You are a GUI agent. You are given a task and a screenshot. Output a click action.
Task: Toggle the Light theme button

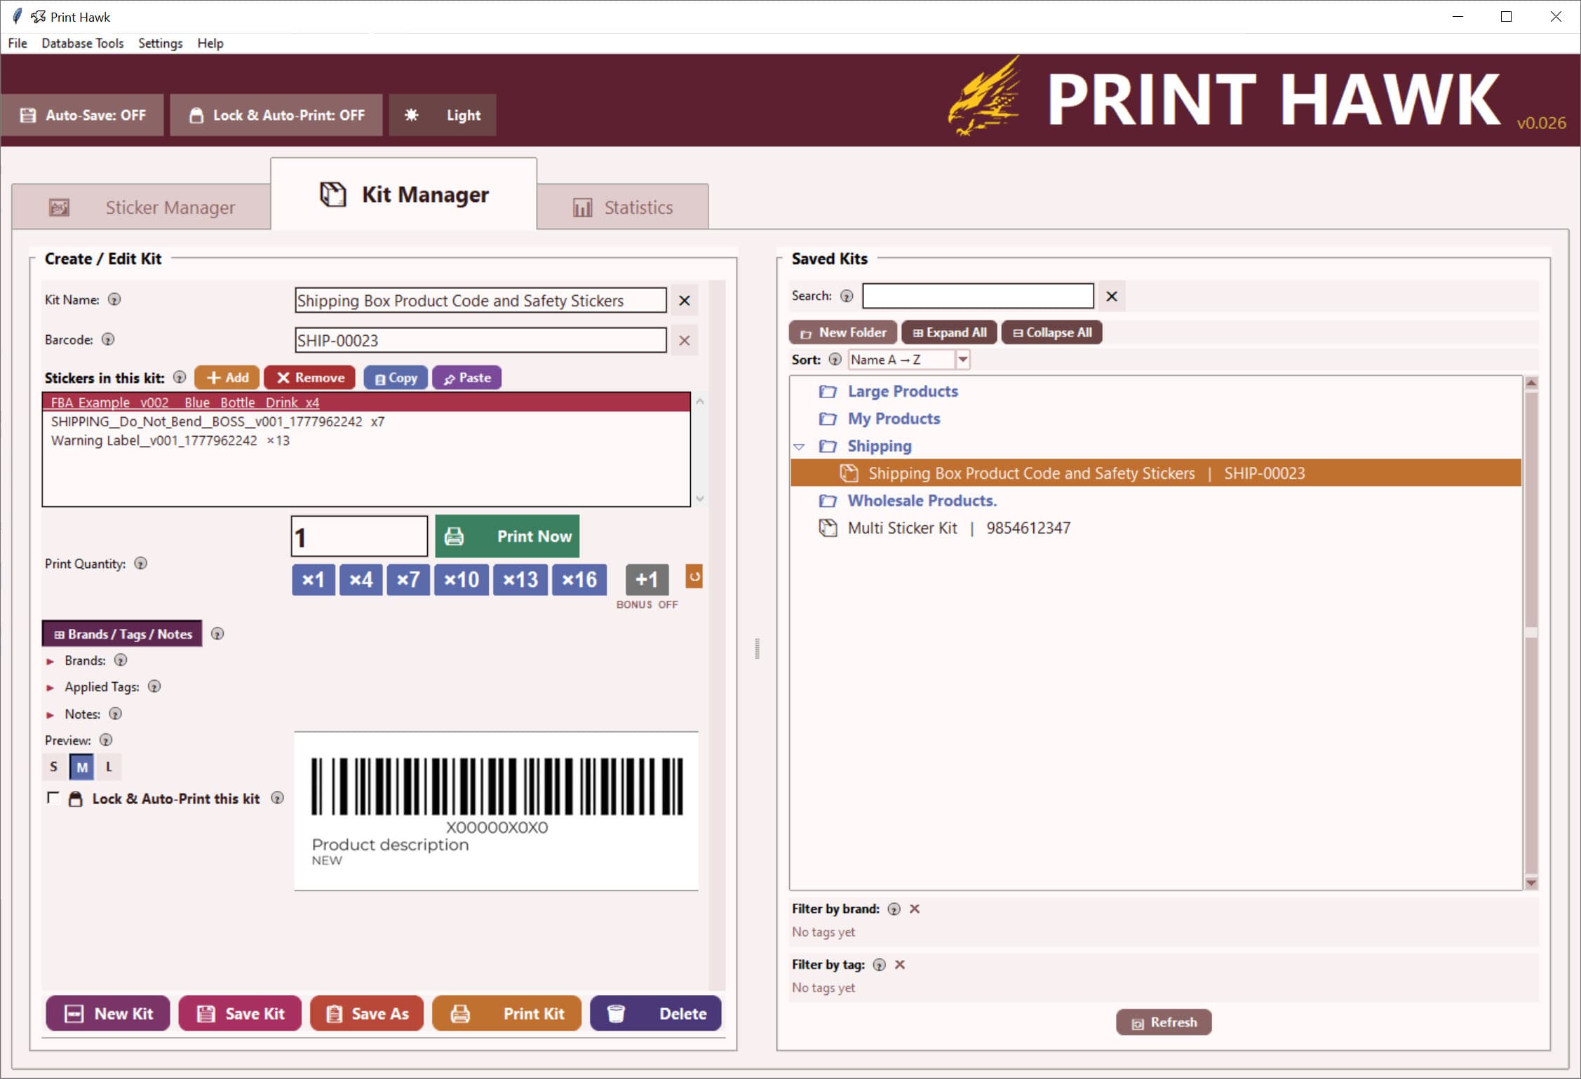tap(443, 115)
